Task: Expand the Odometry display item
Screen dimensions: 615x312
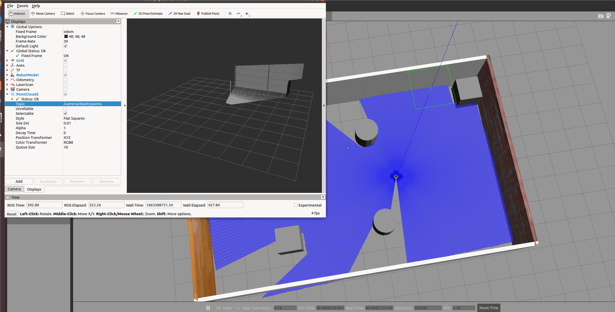Action: [7, 80]
